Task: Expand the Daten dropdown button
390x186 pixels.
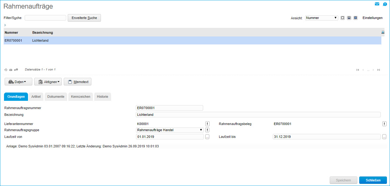Action: click(x=18, y=82)
